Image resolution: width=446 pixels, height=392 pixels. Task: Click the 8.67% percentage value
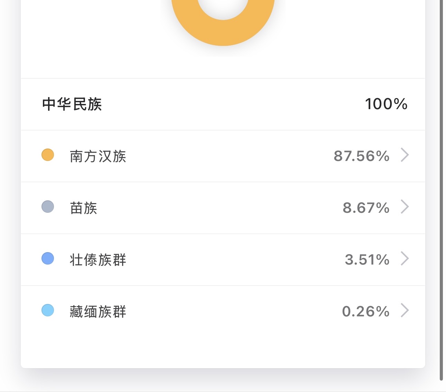coord(366,208)
